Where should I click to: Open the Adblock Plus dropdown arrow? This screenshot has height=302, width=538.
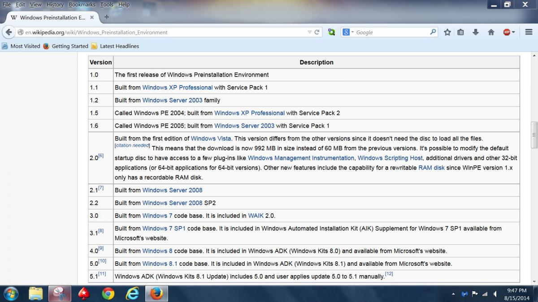tap(513, 32)
